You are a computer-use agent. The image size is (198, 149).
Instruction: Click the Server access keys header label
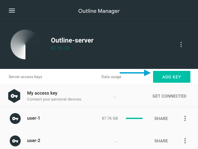click(25, 77)
